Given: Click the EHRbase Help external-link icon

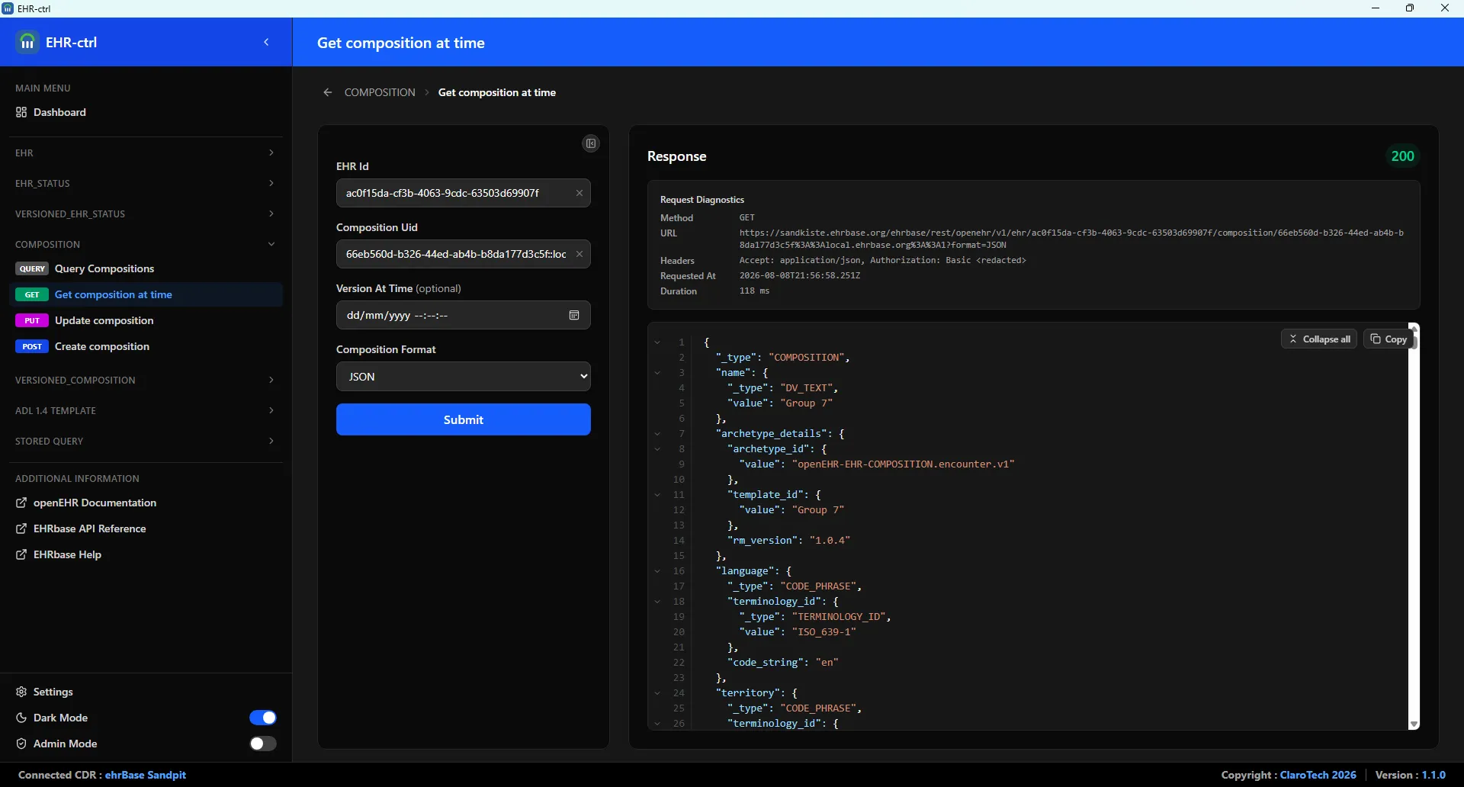Looking at the screenshot, I should coord(21,554).
